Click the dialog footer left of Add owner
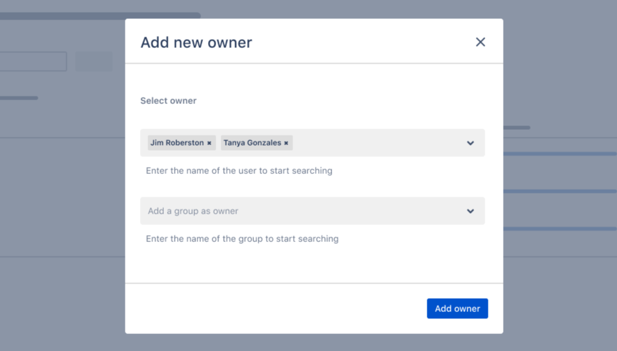The height and width of the screenshot is (351, 617). coord(271,309)
